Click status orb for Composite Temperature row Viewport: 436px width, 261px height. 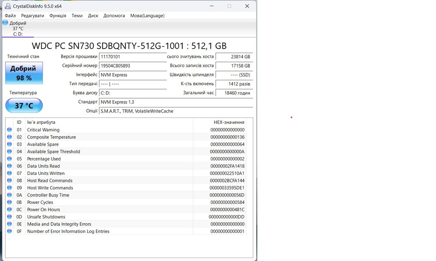click(x=9, y=137)
